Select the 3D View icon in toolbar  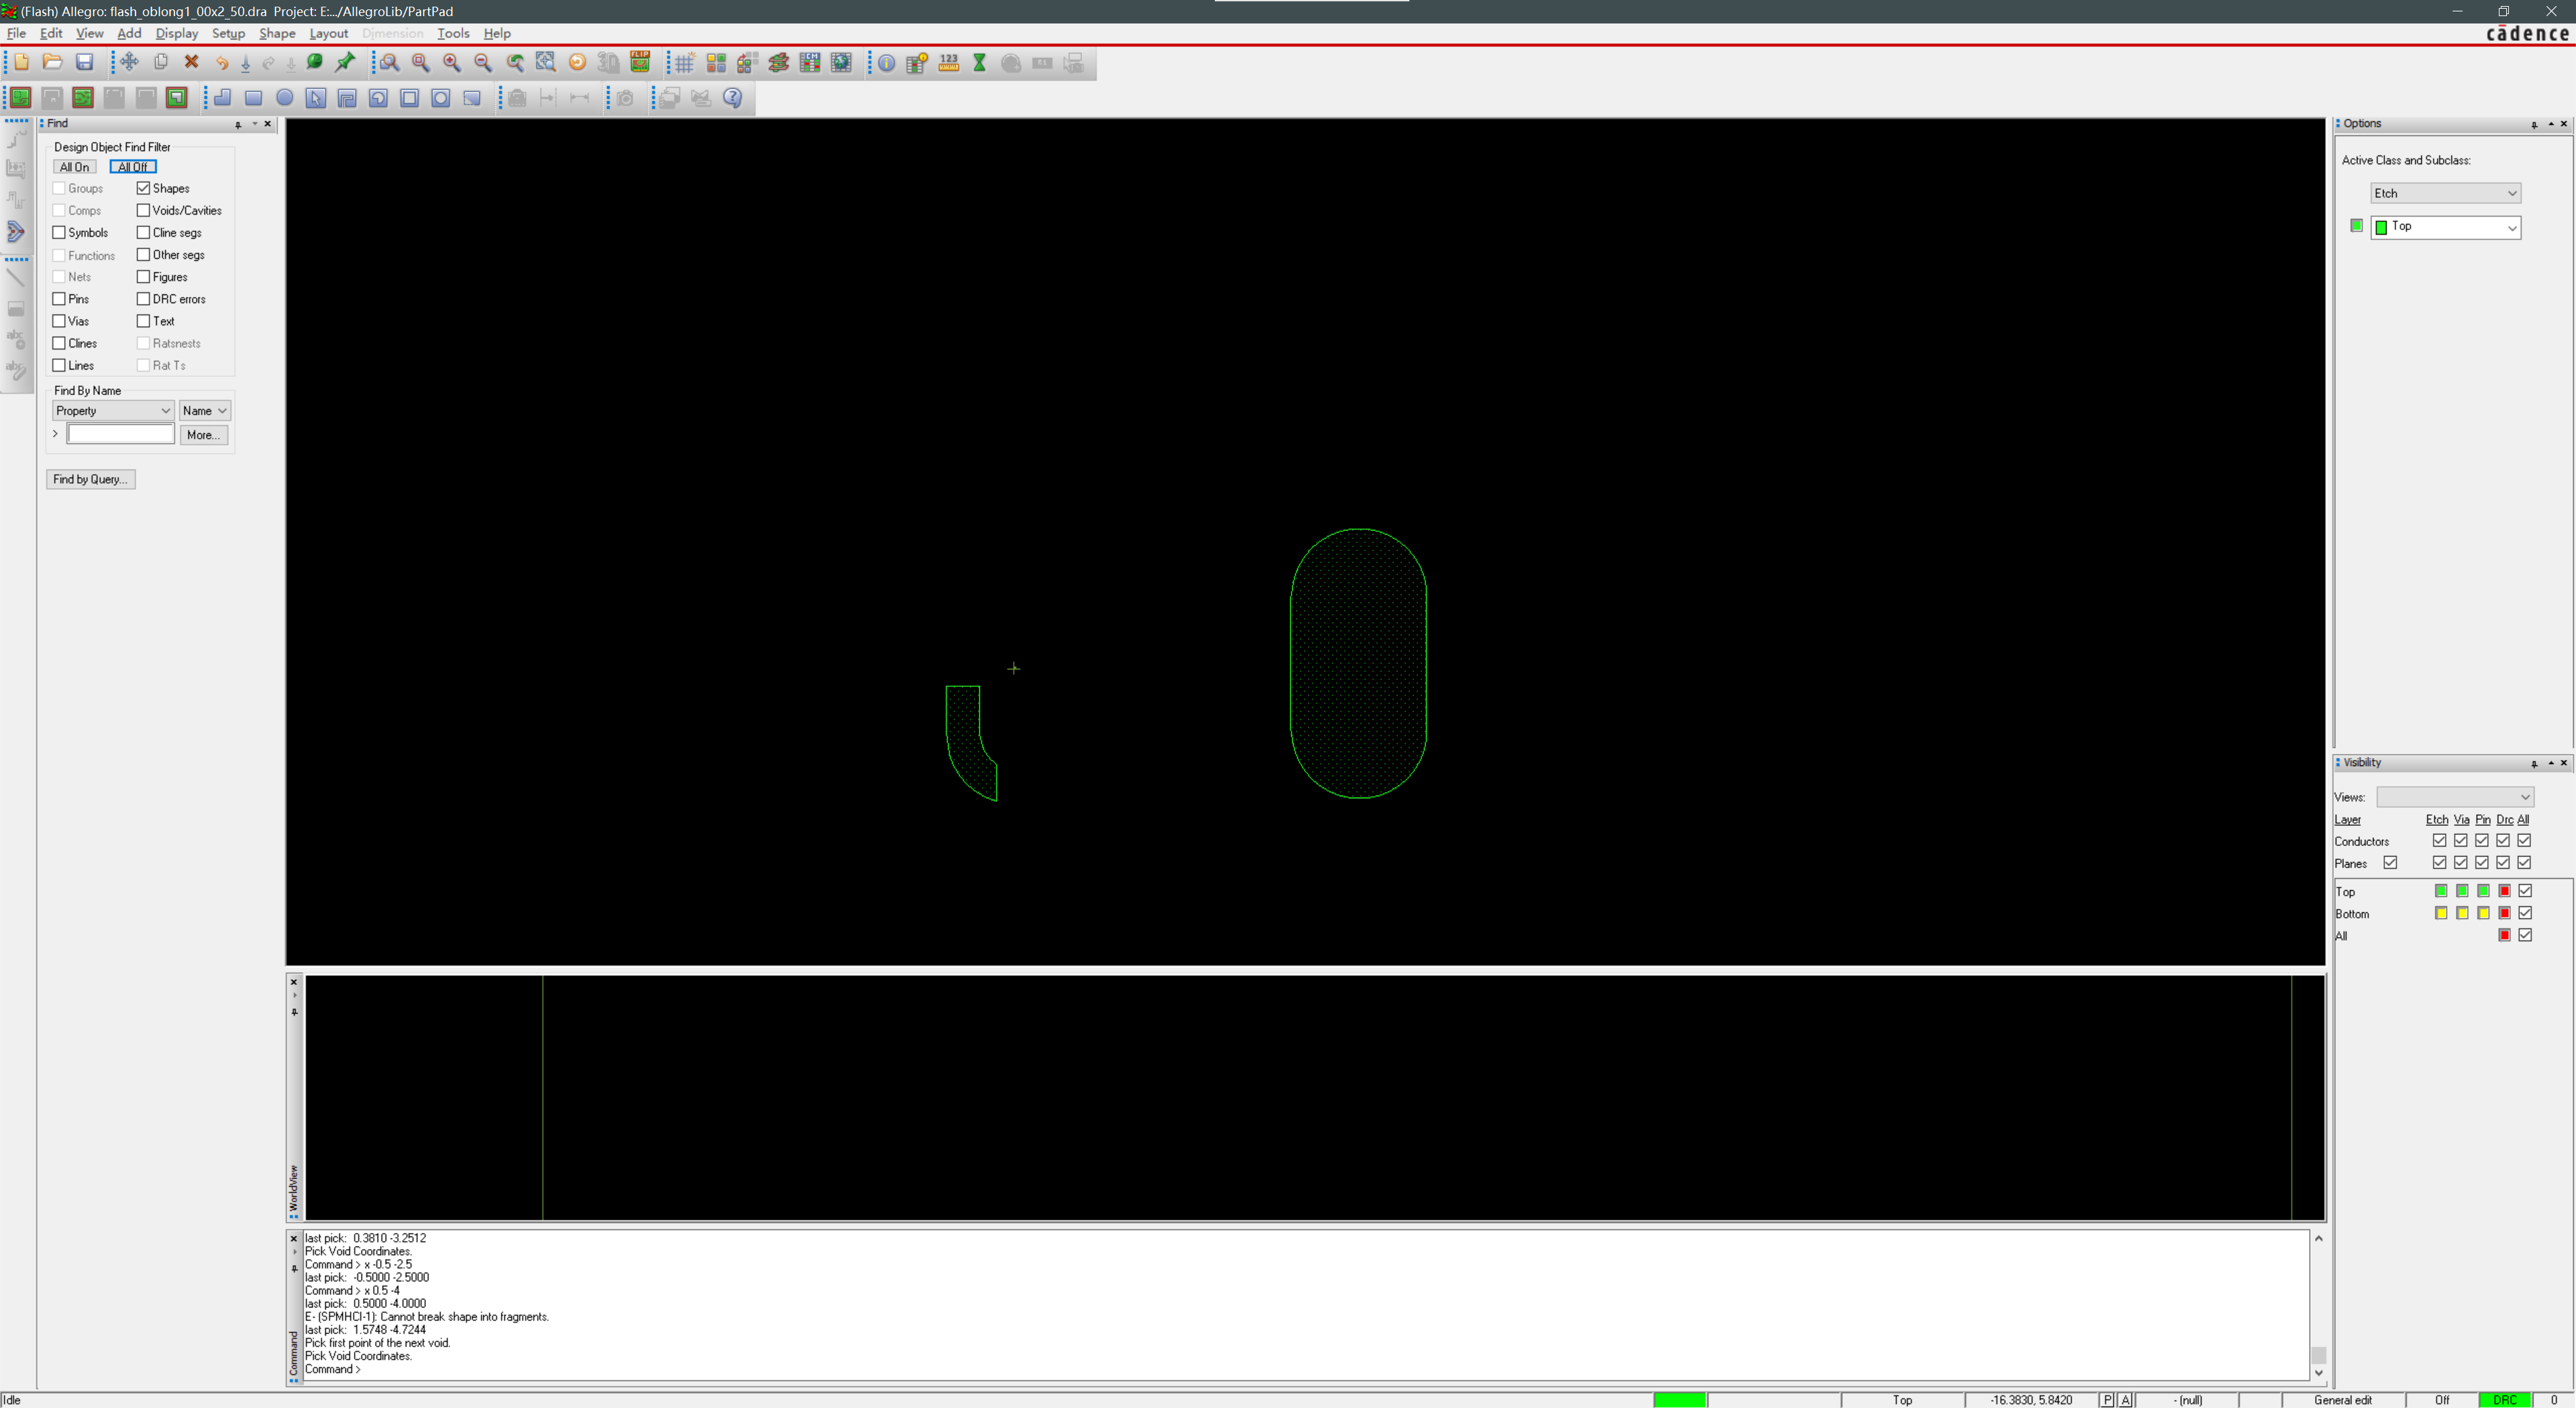coord(610,64)
